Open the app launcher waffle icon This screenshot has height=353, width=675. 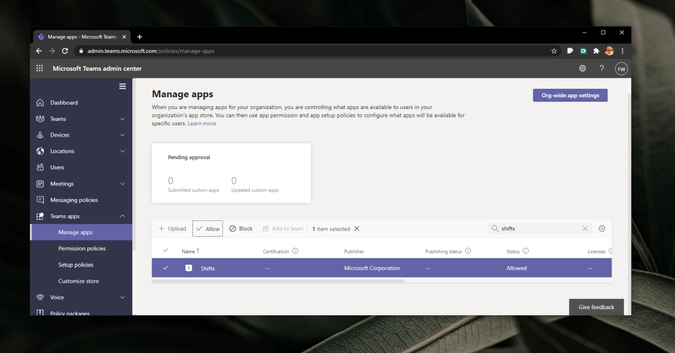tap(39, 69)
